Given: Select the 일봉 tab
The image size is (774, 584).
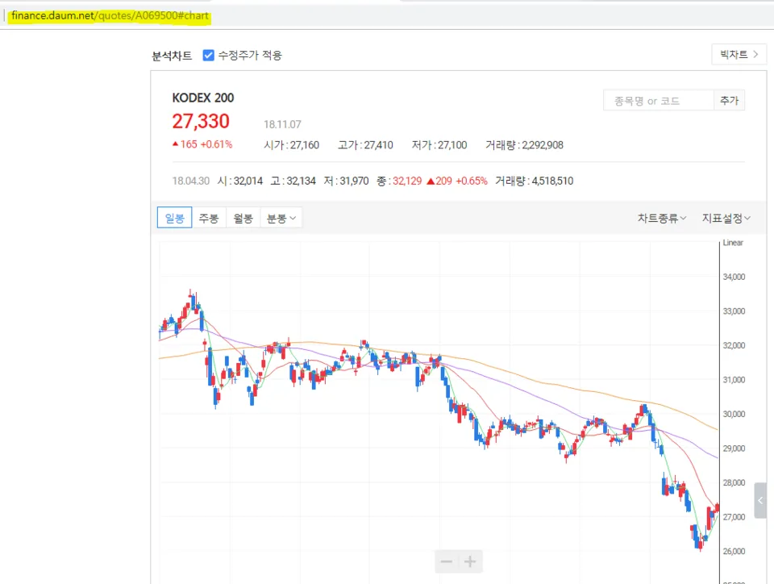Looking at the screenshot, I should click(x=174, y=218).
